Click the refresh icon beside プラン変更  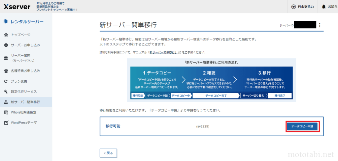coord(6,81)
